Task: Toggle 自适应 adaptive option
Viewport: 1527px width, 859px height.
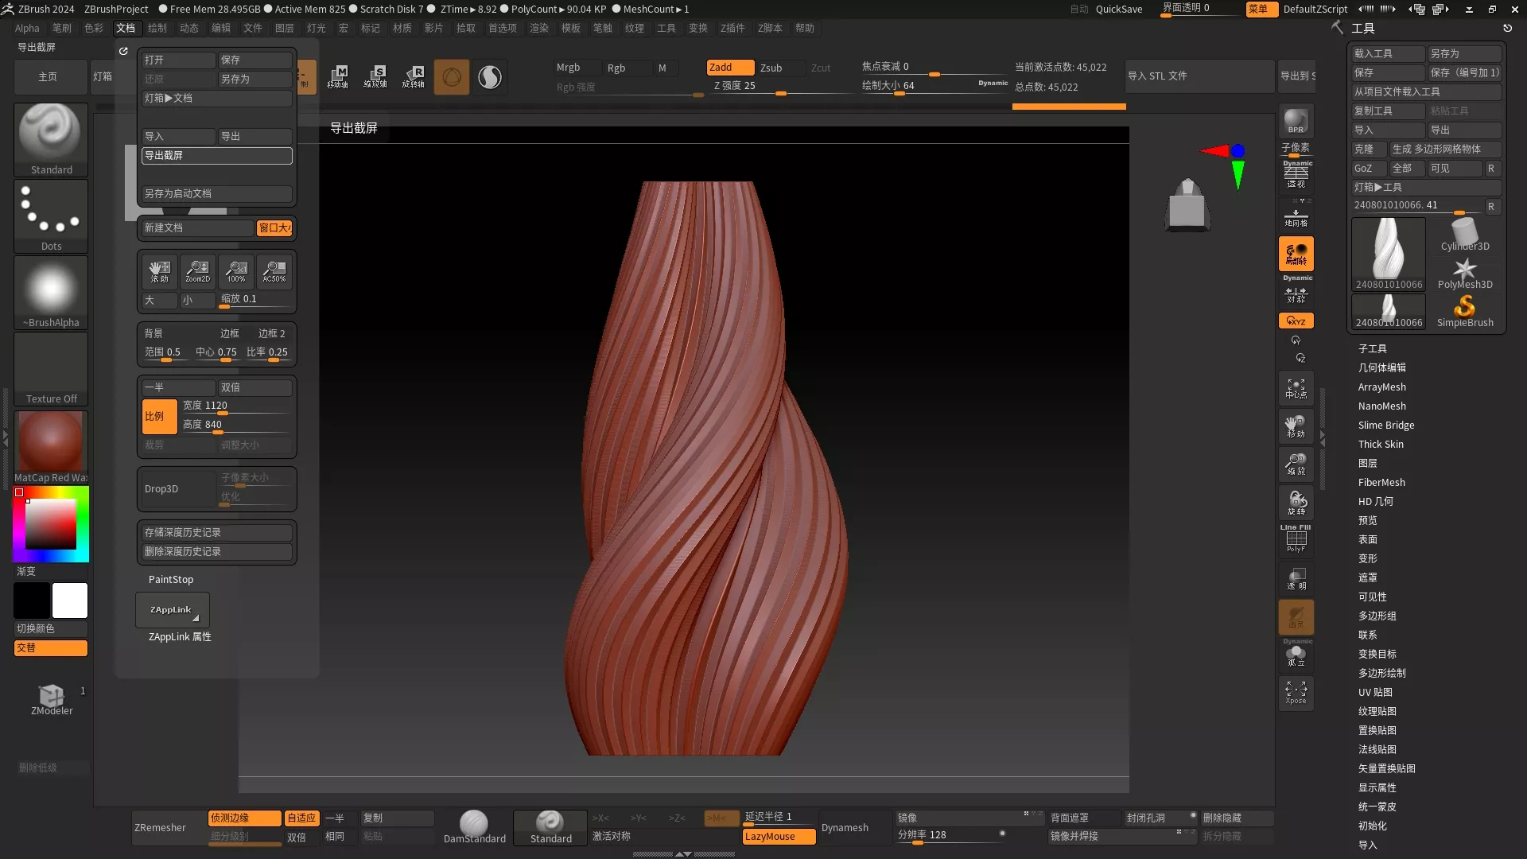Action: click(x=301, y=818)
